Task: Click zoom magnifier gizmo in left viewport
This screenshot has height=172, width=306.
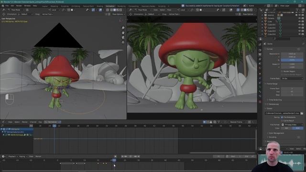Action: click(123, 28)
